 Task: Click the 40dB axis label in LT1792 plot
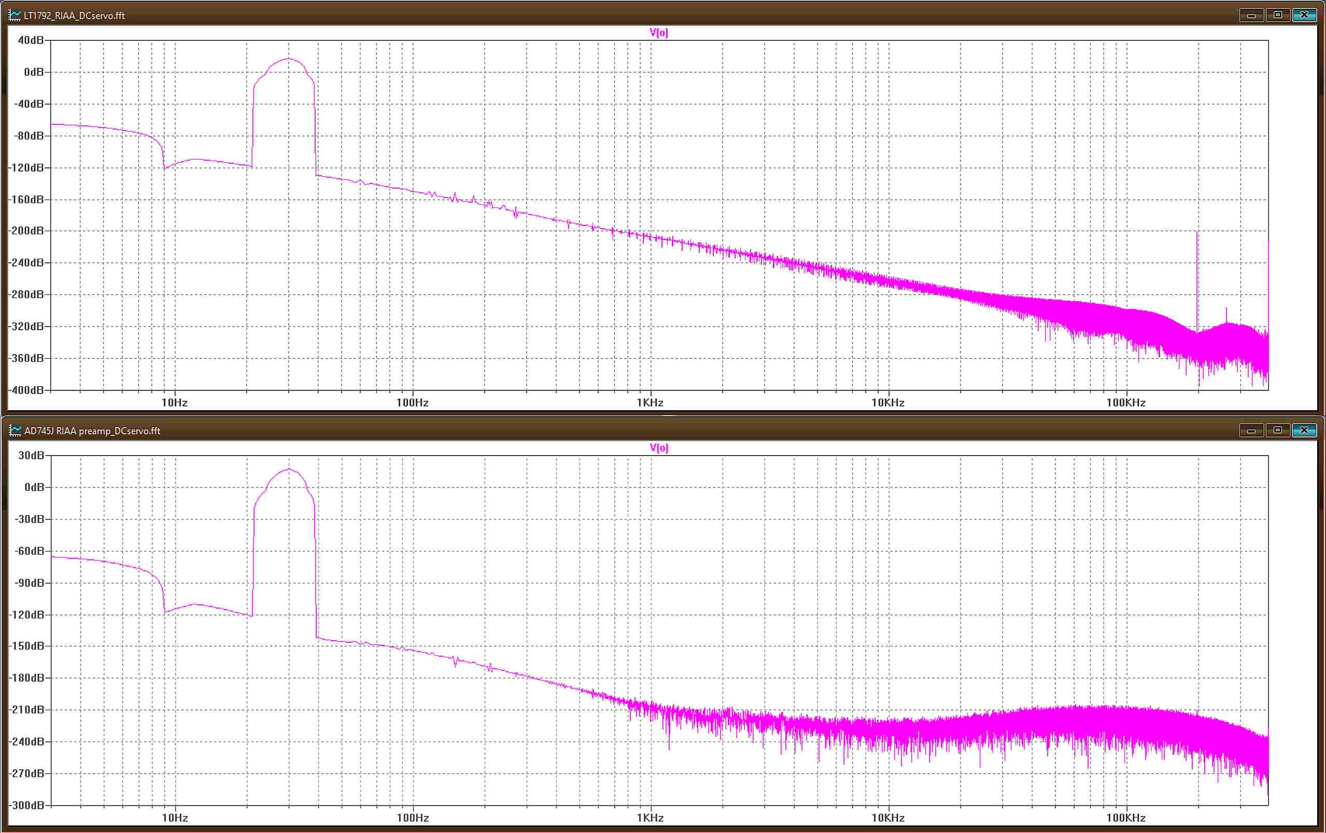click(x=31, y=40)
